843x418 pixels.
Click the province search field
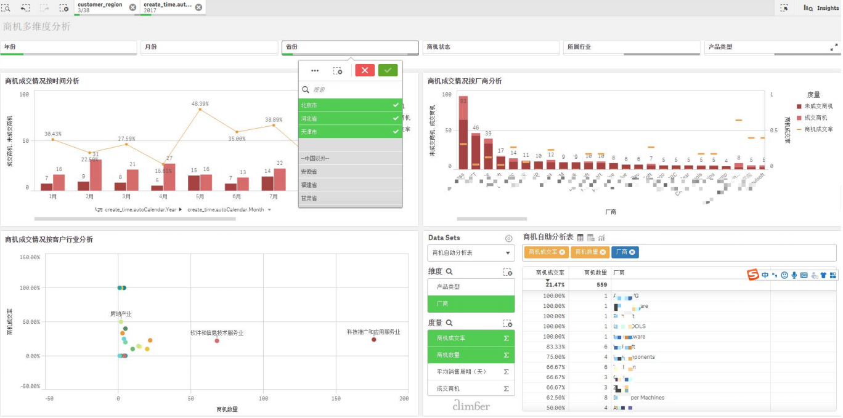[354, 90]
